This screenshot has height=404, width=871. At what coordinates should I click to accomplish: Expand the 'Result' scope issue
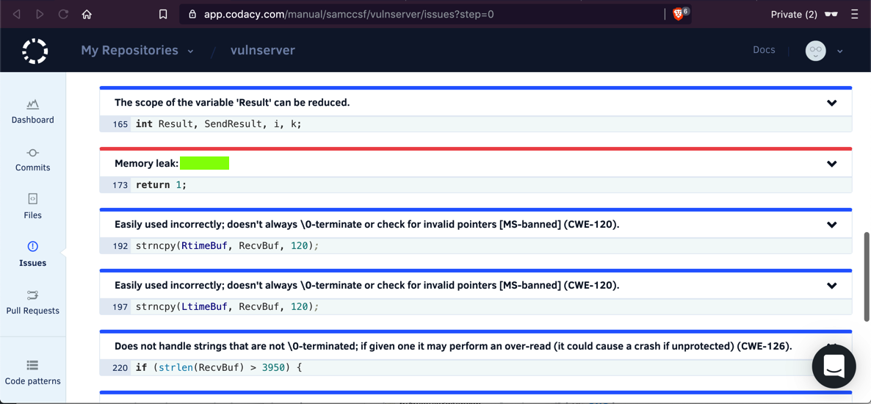click(x=831, y=103)
